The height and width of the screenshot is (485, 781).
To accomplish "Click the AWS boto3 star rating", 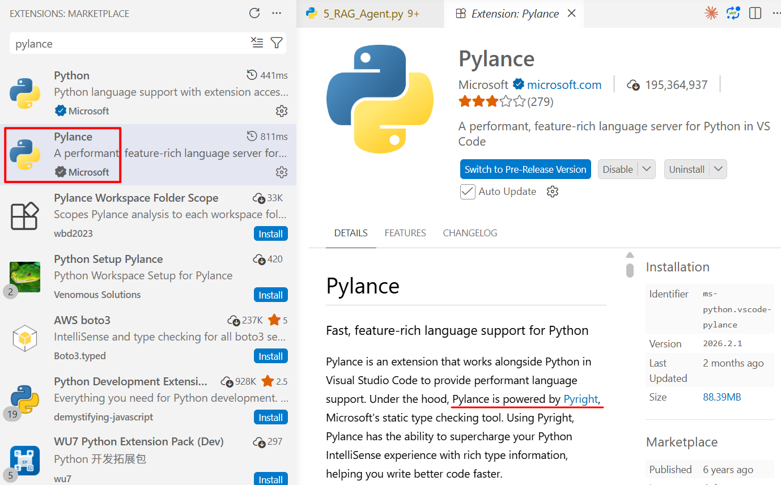I will click(278, 320).
